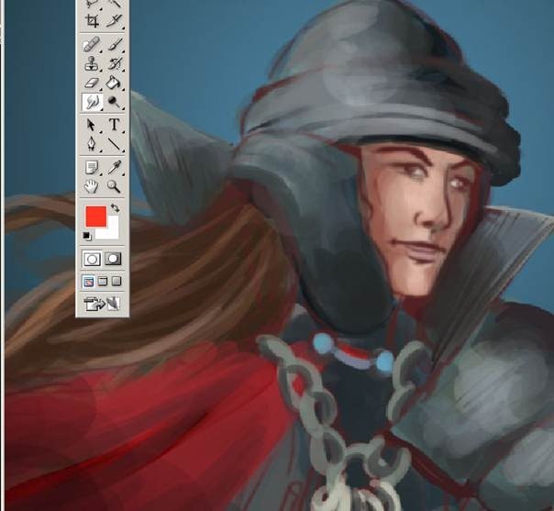Select the Paint Bucket tool

click(115, 83)
